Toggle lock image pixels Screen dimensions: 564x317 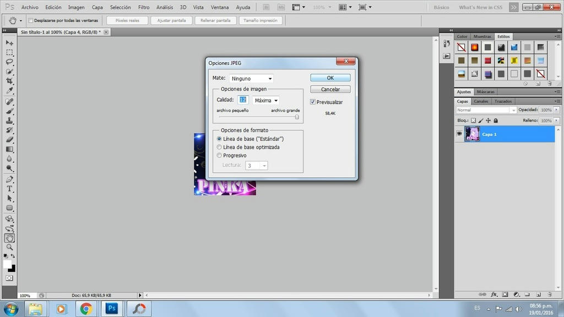[x=481, y=121]
